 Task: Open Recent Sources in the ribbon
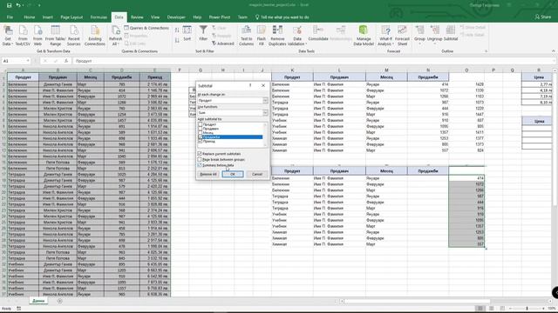click(73, 36)
